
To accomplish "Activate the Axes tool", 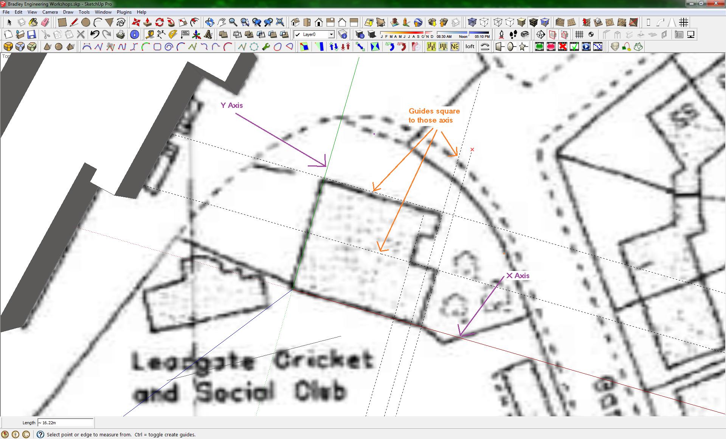I will (x=197, y=34).
